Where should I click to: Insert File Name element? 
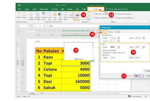[x=60, y=16]
